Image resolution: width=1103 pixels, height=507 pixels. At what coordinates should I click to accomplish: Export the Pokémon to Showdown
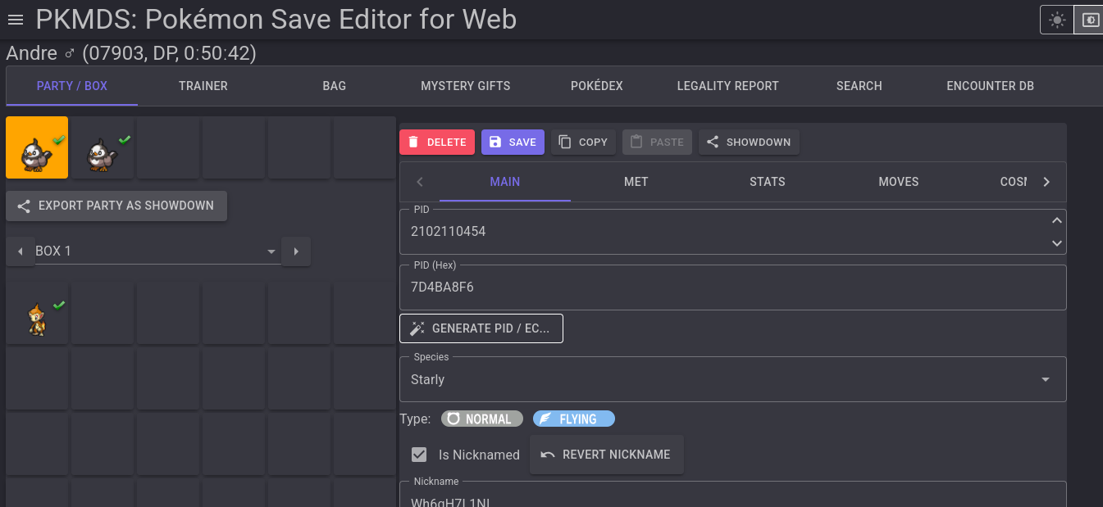(x=748, y=142)
